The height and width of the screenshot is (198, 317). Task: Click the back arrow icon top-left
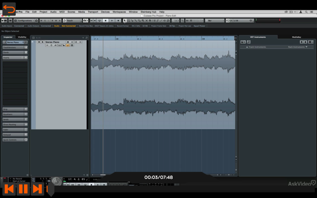pyautogui.click(x=9, y=9)
